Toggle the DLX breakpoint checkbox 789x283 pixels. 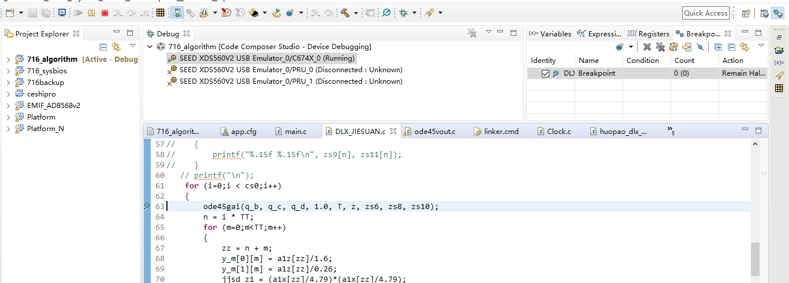pos(545,73)
